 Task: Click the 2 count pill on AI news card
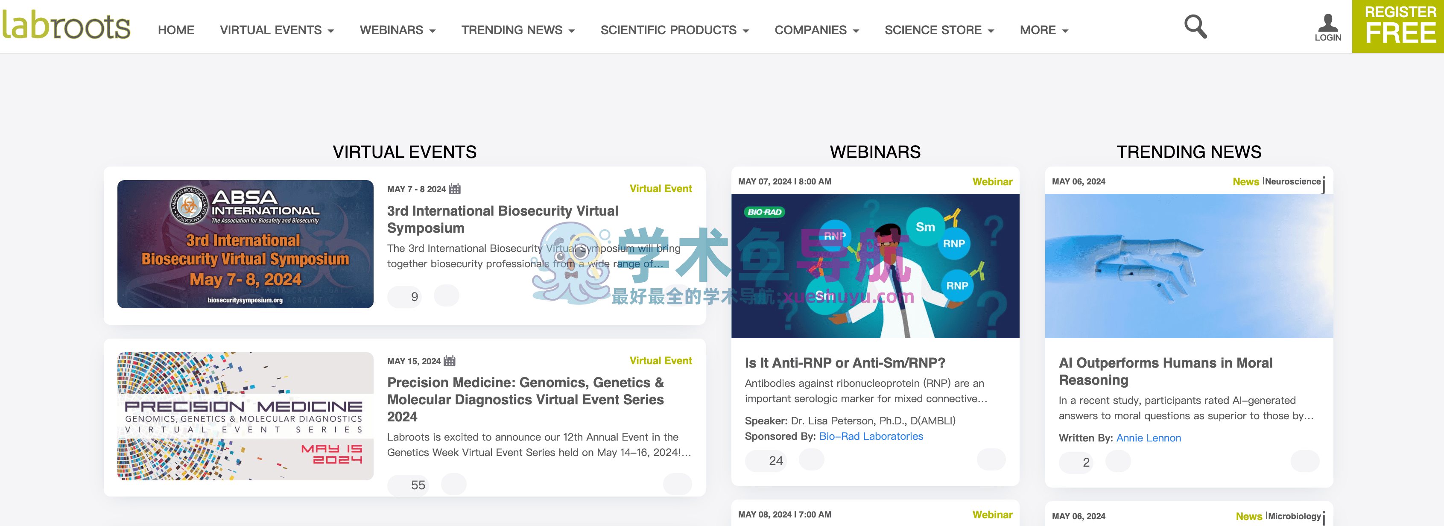pos(1076,462)
